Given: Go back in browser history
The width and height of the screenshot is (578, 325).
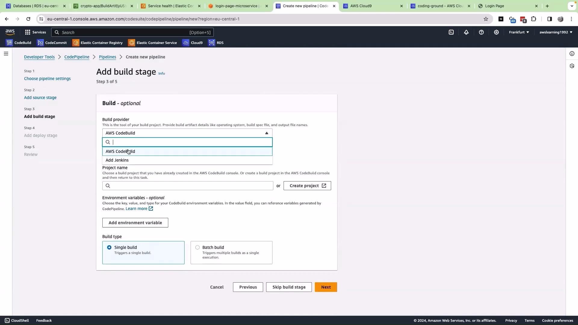Looking at the screenshot, I should 7,19.
